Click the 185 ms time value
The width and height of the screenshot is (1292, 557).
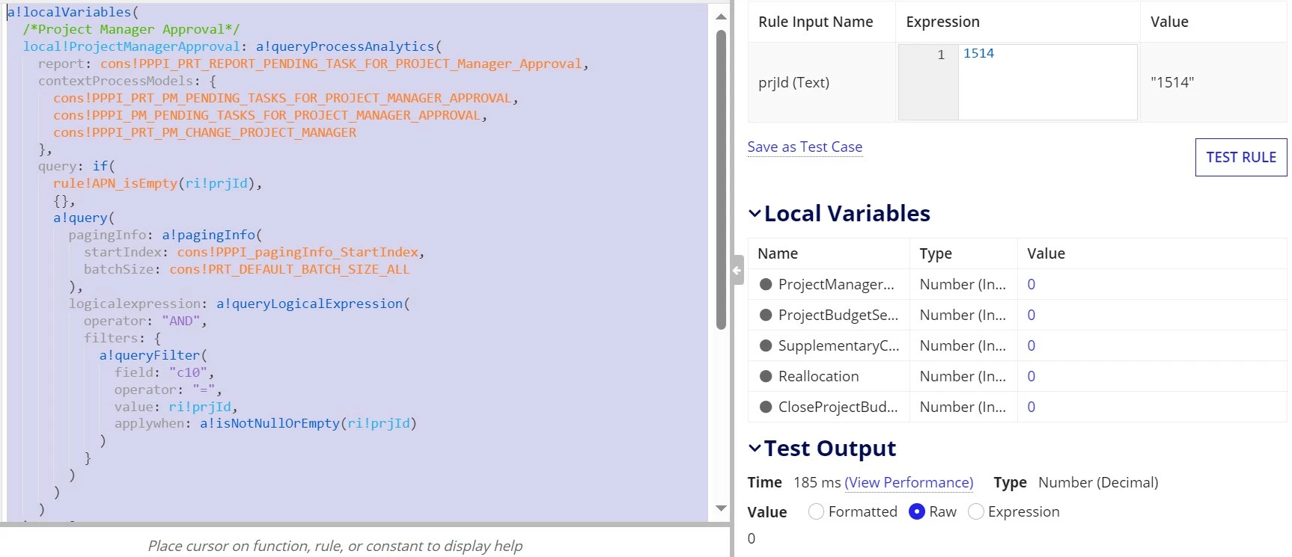coord(817,482)
